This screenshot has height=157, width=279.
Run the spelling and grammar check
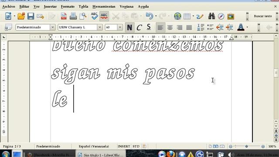(94, 16)
